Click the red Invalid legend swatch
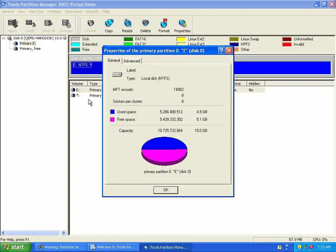Image resolution: width=336 pixels, height=252 pixels. click(287, 44)
